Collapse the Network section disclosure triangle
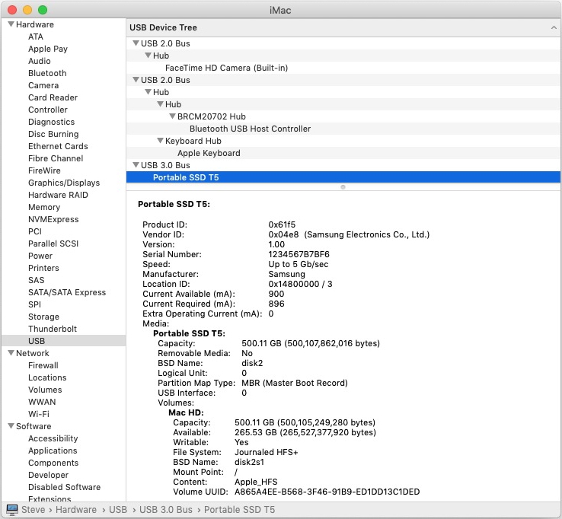This screenshot has width=562, height=519. 11,353
